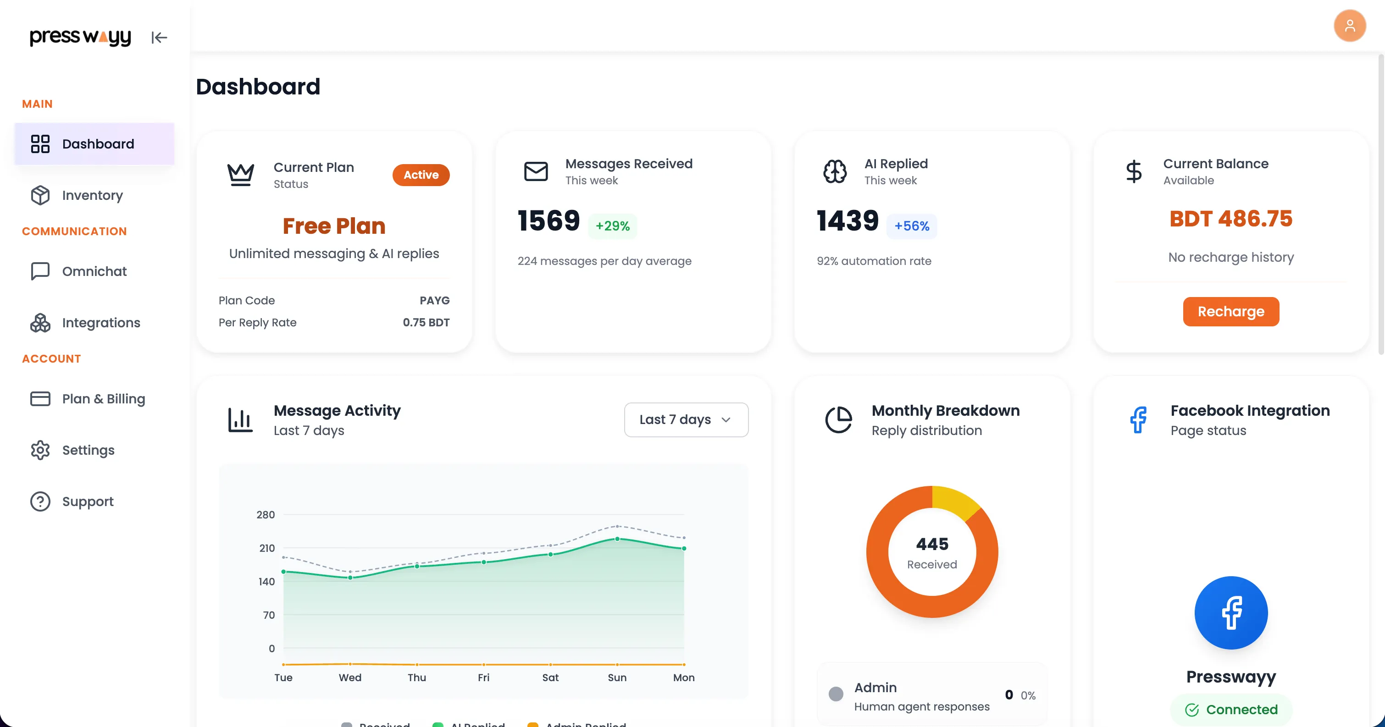Click the Presswayy logo
1385x727 pixels.
click(80, 38)
